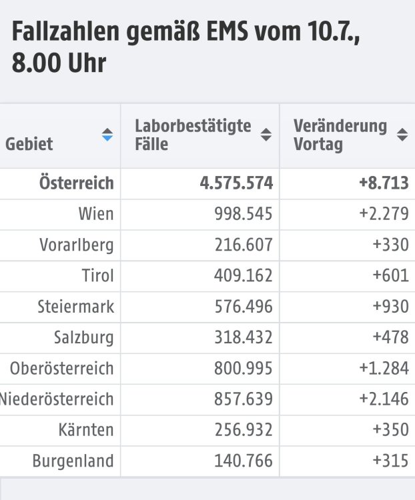Select the Salzburg row label
Viewport: 415px width, 500px height.
pos(83,337)
